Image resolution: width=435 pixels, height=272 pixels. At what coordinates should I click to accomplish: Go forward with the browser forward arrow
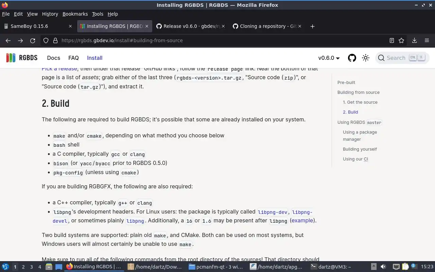coord(20,40)
